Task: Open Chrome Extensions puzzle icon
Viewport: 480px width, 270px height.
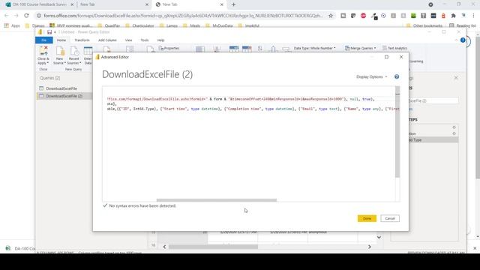Action: coord(453,16)
